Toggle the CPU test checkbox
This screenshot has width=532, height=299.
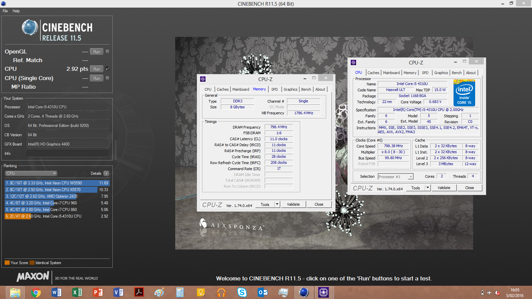pyautogui.click(x=107, y=69)
